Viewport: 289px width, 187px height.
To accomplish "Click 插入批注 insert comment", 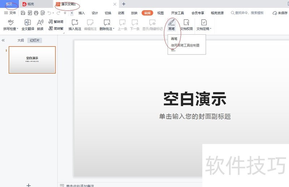I will (x=75, y=25).
